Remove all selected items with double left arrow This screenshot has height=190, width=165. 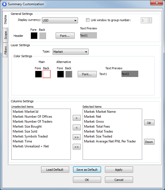(77, 147)
